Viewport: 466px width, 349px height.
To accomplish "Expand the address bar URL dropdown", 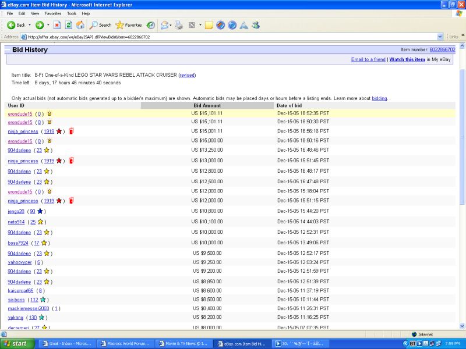I will pyautogui.click(x=440, y=37).
